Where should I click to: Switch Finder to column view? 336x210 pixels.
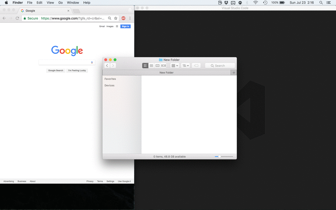pyautogui.click(x=157, y=65)
